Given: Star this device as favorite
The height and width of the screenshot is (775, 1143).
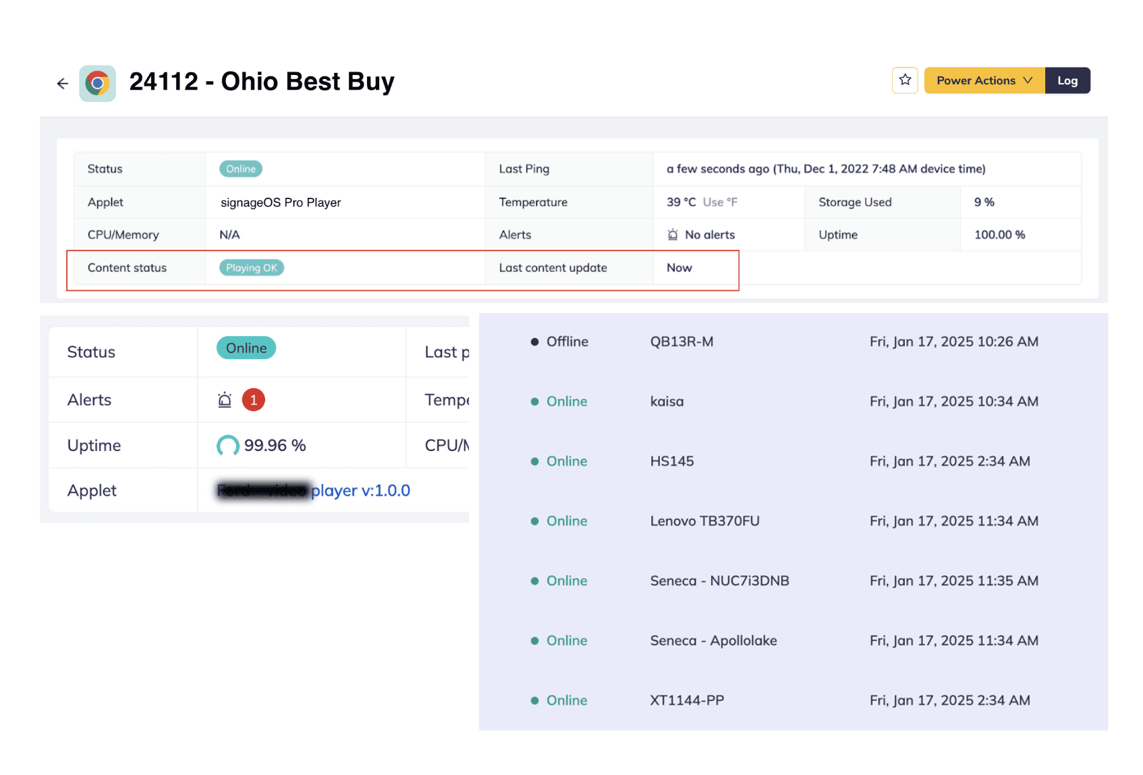Looking at the screenshot, I should click(905, 80).
